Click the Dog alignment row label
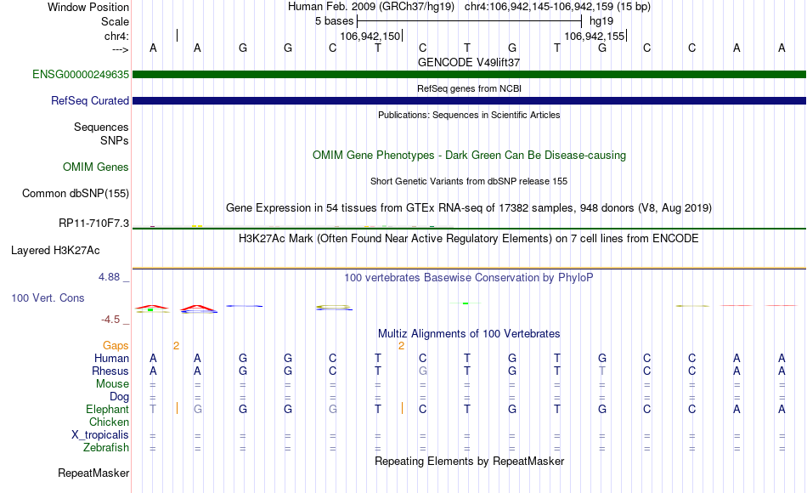The height and width of the screenshot is (493, 807). (x=119, y=397)
